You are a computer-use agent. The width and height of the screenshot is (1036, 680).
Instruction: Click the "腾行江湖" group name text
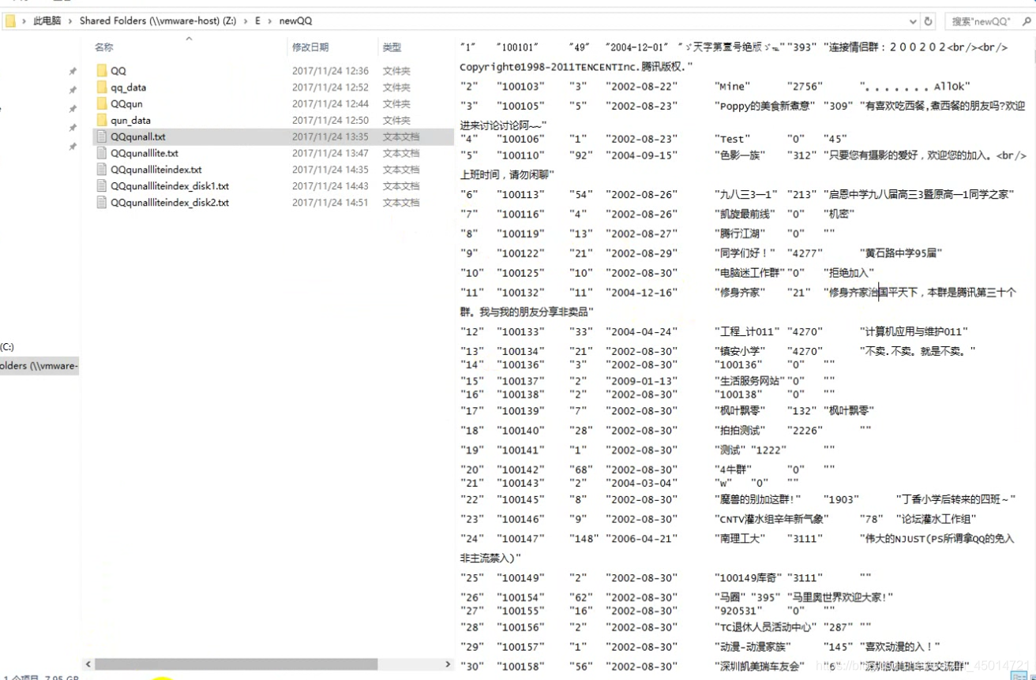click(740, 234)
